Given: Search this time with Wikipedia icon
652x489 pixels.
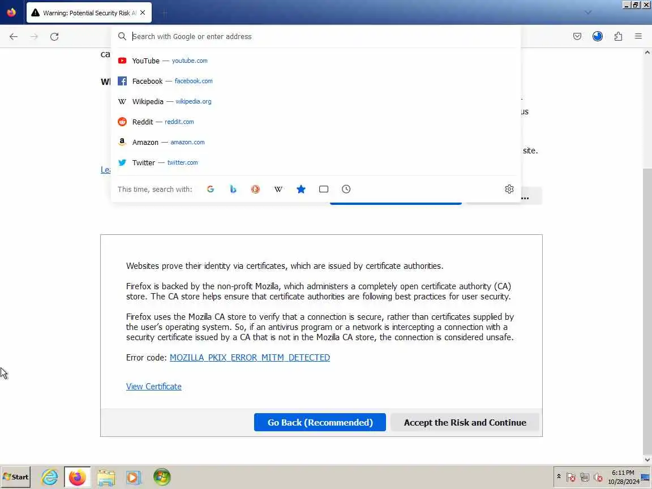Looking at the screenshot, I should tap(278, 189).
